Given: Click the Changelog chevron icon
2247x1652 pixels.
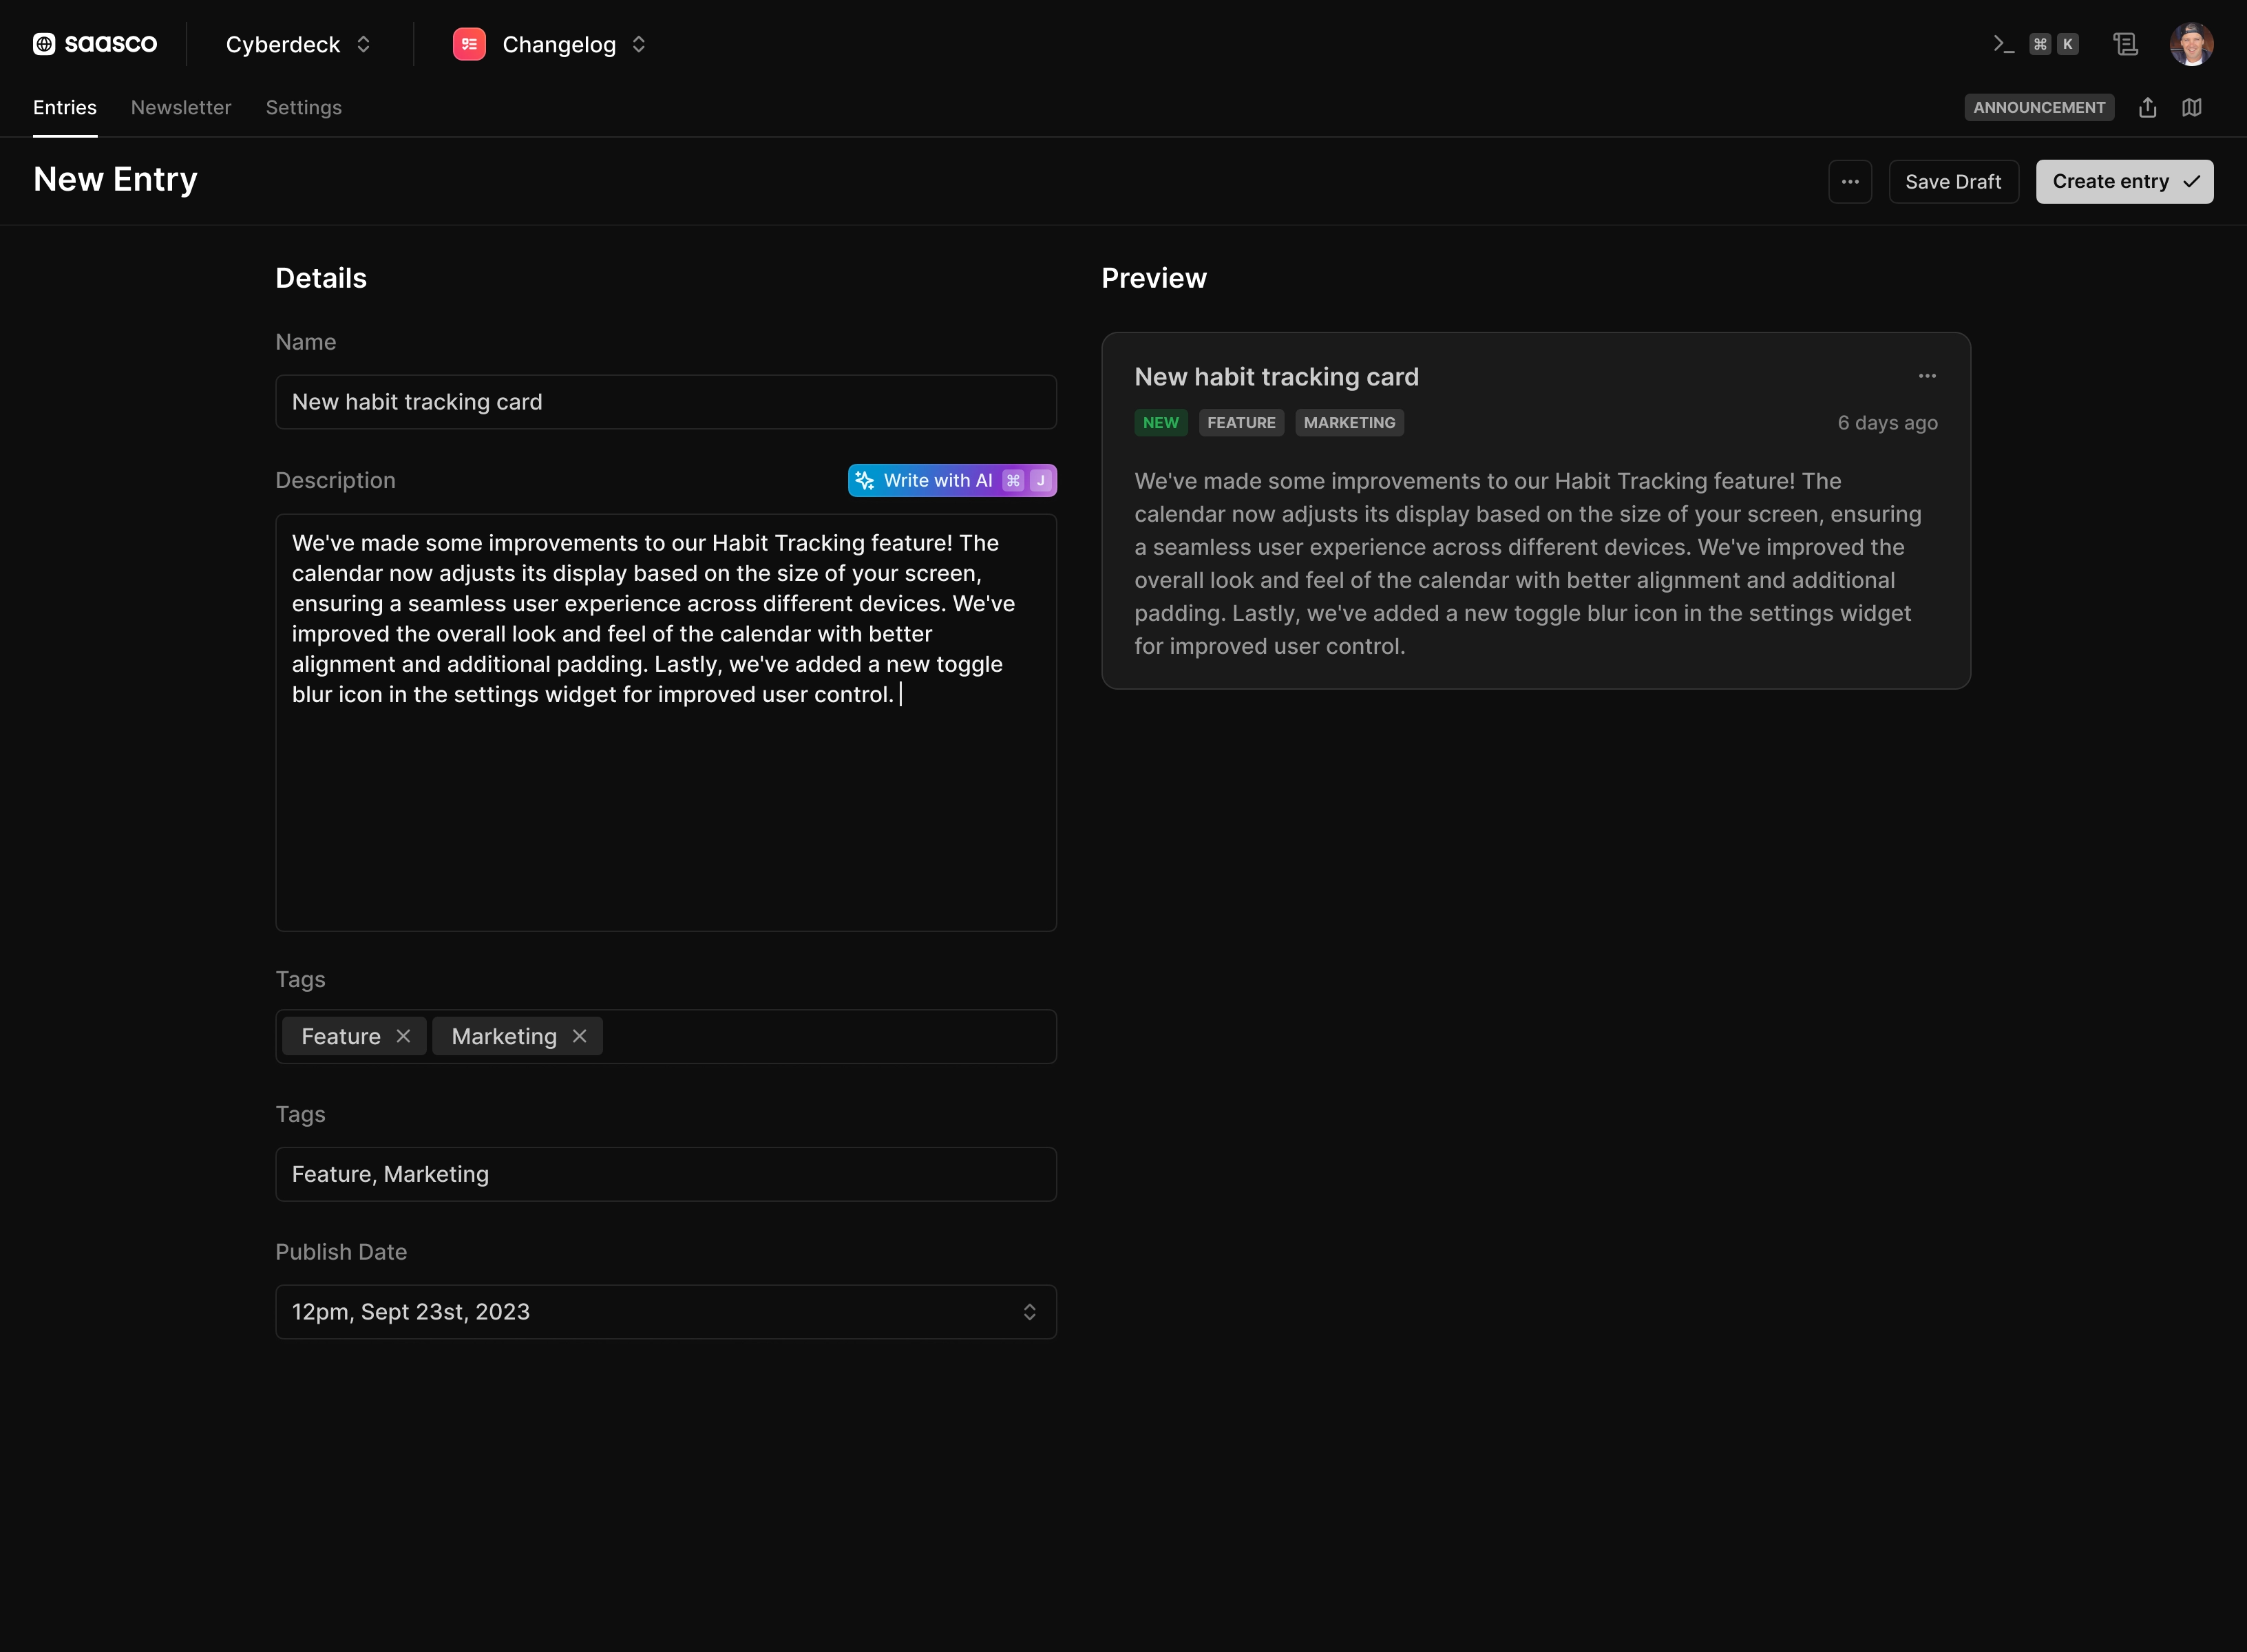Looking at the screenshot, I should pos(638,44).
